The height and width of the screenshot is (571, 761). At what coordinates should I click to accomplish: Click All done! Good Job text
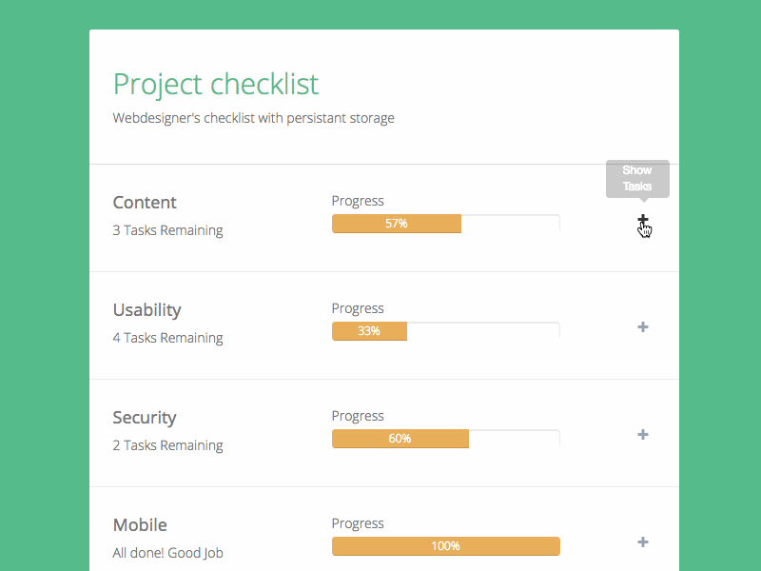pos(168,552)
